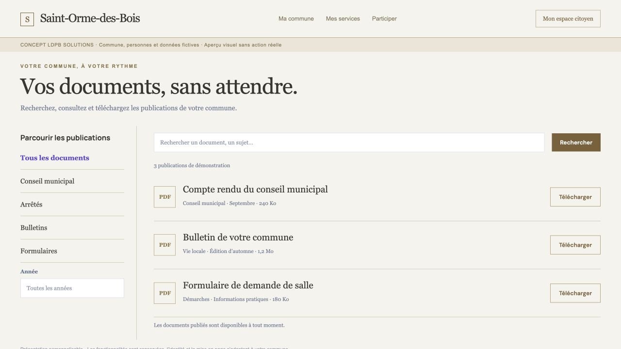Viewport: 621px width, 349px height.
Task: Show the Bulletins category
Action: click(x=34, y=228)
